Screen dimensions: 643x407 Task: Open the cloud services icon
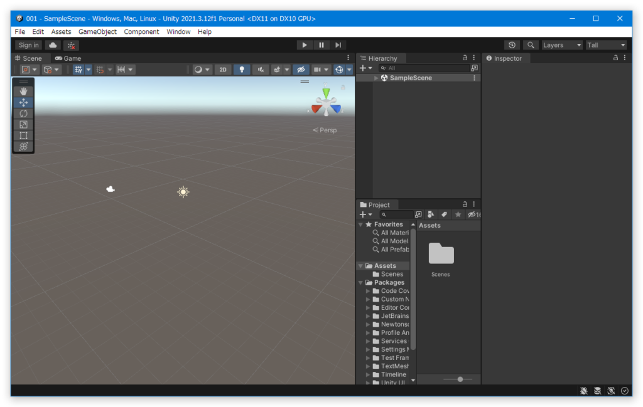pyautogui.click(x=53, y=45)
